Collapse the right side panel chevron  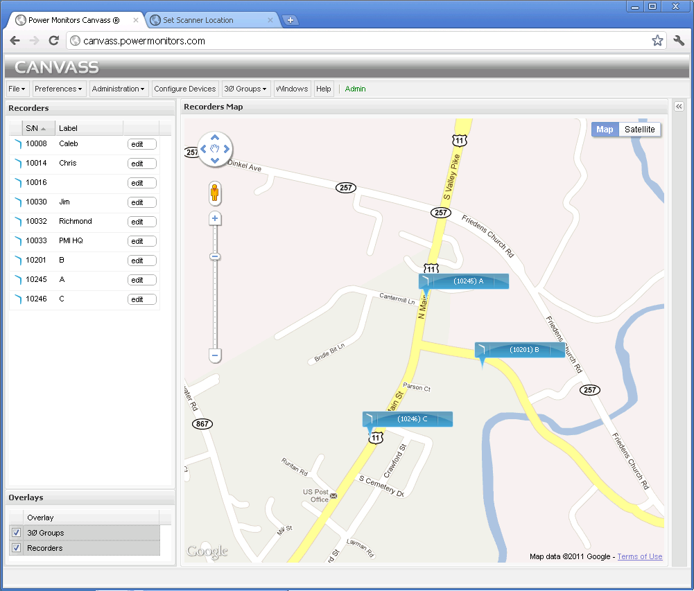tap(679, 107)
